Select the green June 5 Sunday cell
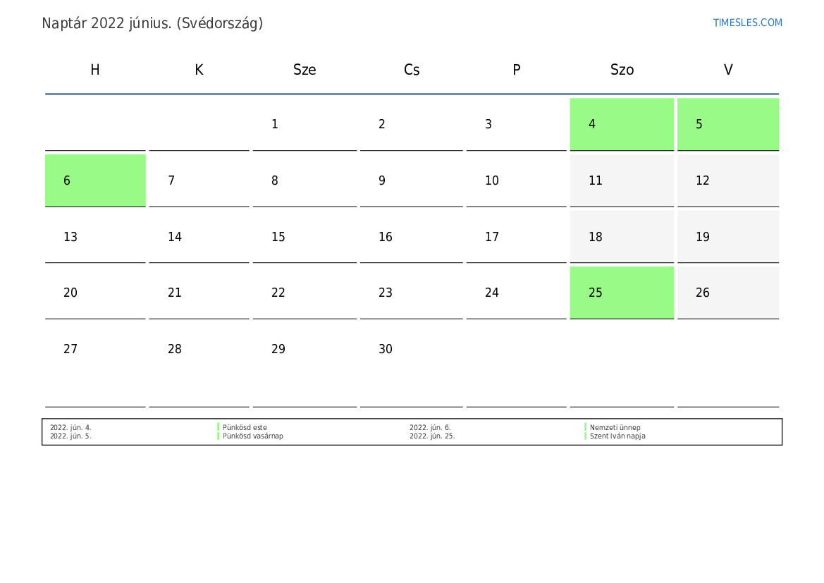 click(727, 124)
